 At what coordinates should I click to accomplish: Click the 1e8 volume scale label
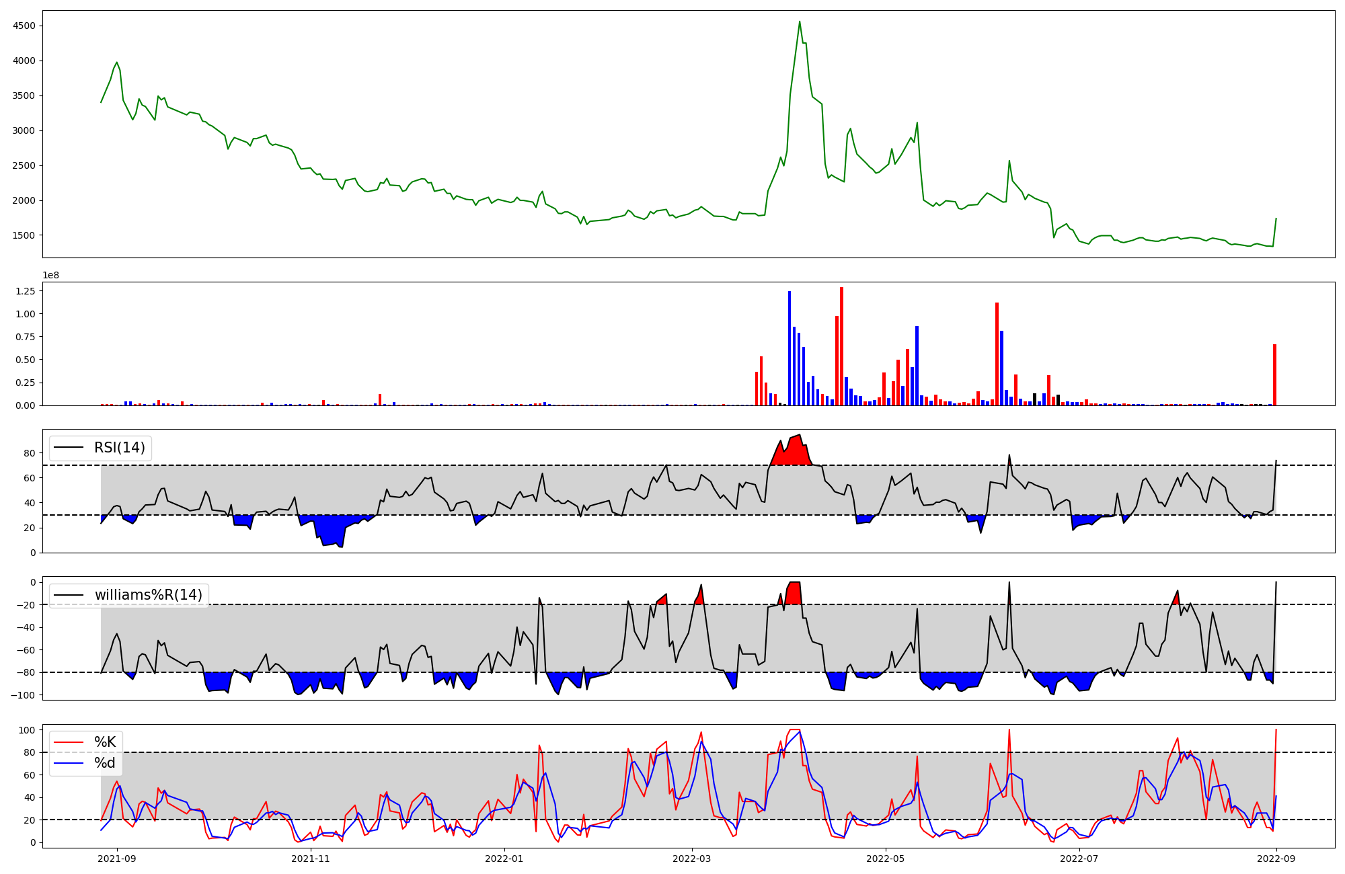pos(50,275)
